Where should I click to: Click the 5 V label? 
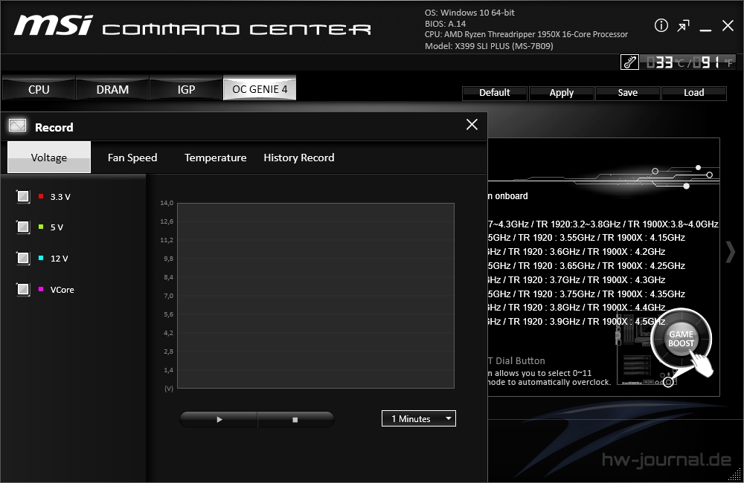coord(57,227)
